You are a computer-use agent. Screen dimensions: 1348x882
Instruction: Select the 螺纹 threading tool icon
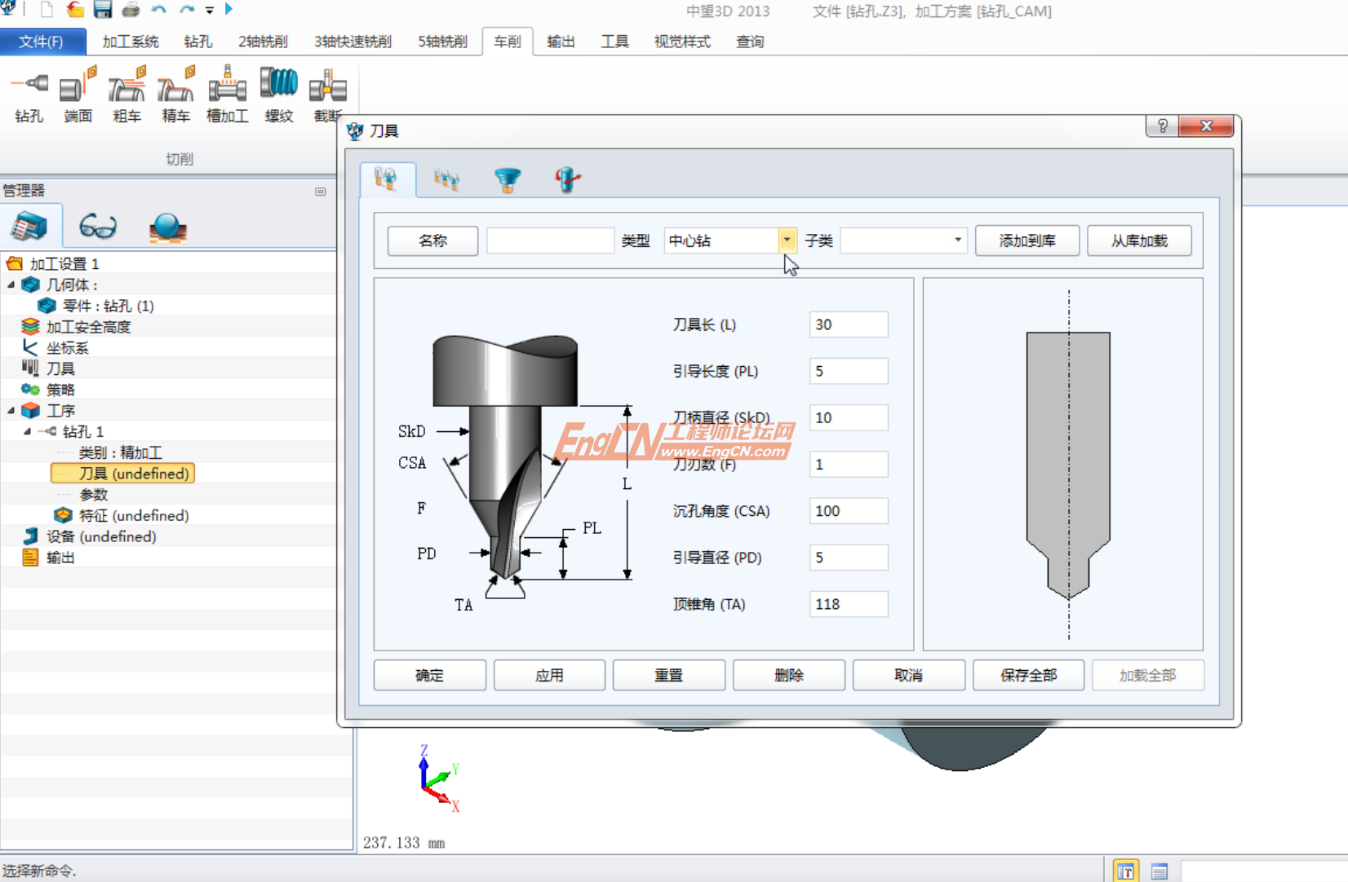point(277,94)
